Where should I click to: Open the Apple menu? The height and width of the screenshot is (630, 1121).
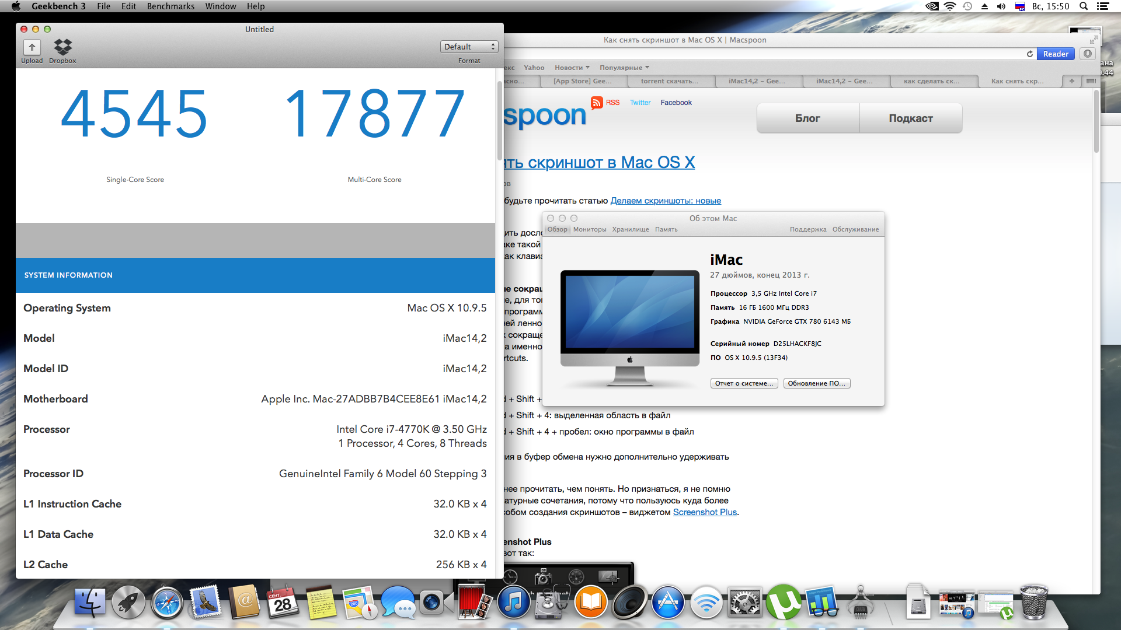click(x=16, y=6)
